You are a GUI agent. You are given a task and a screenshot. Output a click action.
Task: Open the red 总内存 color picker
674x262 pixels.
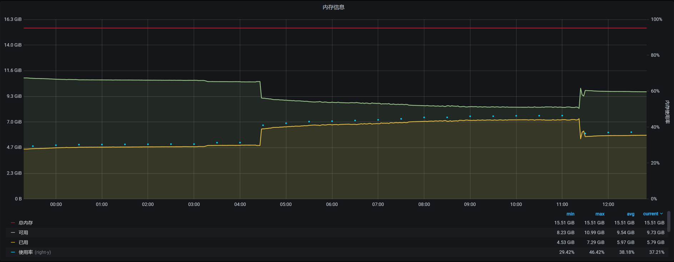13,223
